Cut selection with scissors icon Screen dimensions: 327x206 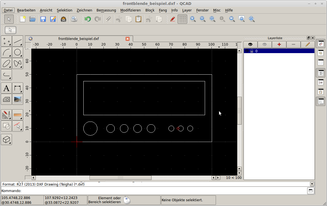119,19
